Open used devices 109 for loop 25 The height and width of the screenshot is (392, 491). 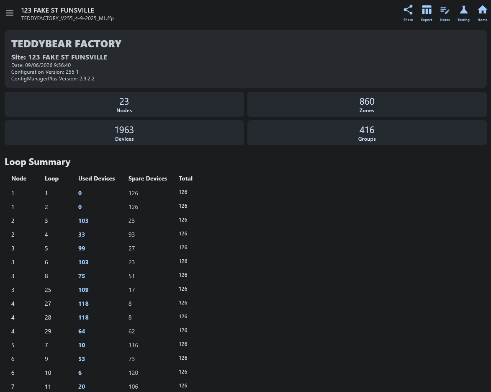tap(83, 290)
